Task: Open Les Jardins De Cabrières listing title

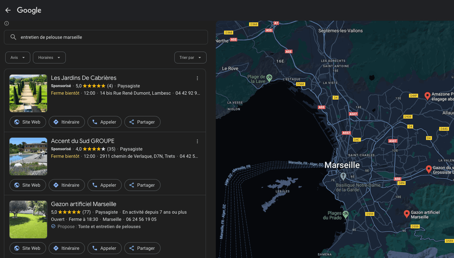Action: tap(84, 78)
